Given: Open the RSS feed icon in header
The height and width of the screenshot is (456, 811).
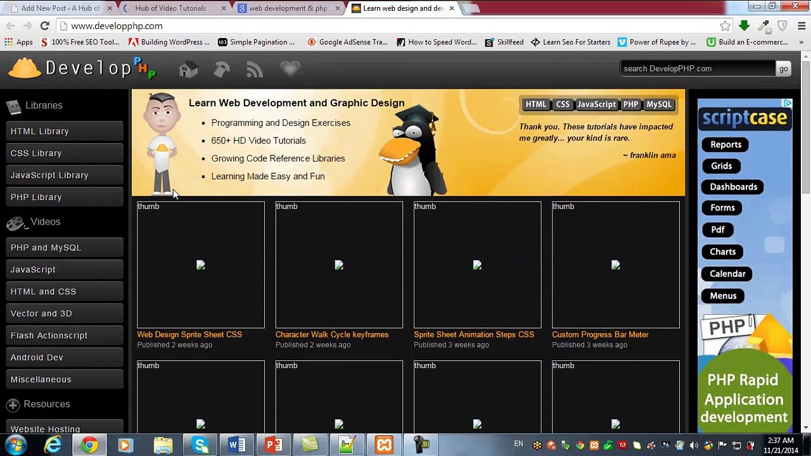Looking at the screenshot, I should coord(255,69).
